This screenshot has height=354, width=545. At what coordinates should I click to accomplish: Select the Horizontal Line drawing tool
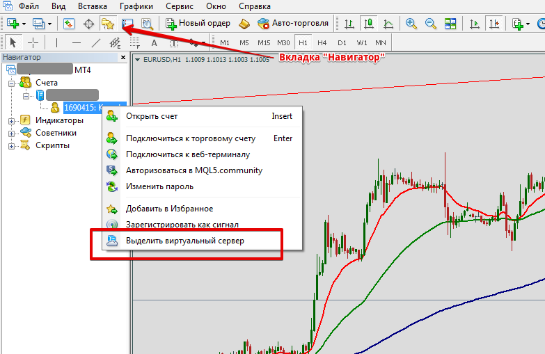coord(76,42)
